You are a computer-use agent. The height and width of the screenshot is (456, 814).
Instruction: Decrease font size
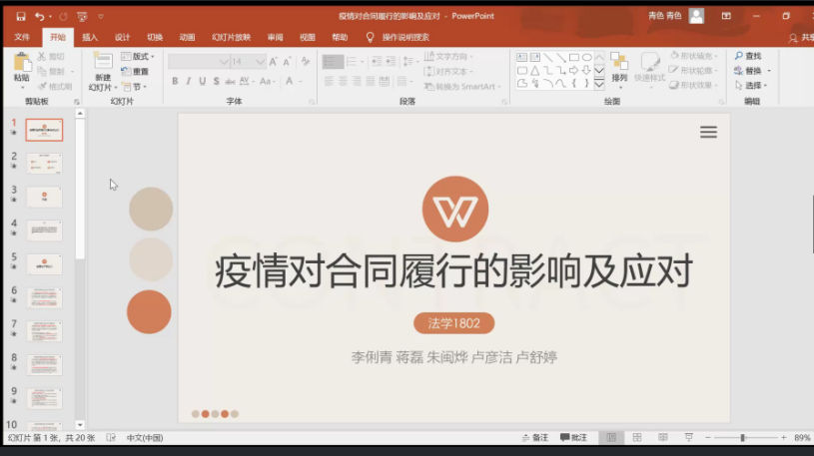287,62
